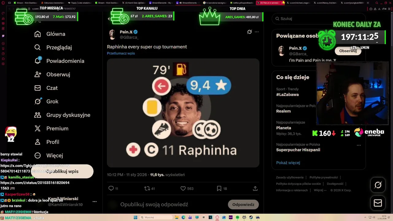Click @GBarca_ handle on the post
The width and height of the screenshot is (393, 221).
click(129, 37)
